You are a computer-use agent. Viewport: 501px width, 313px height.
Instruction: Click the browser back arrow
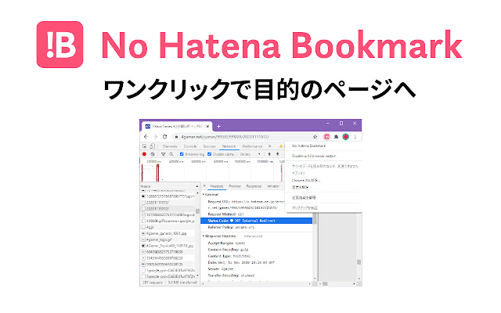tap(146, 137)
